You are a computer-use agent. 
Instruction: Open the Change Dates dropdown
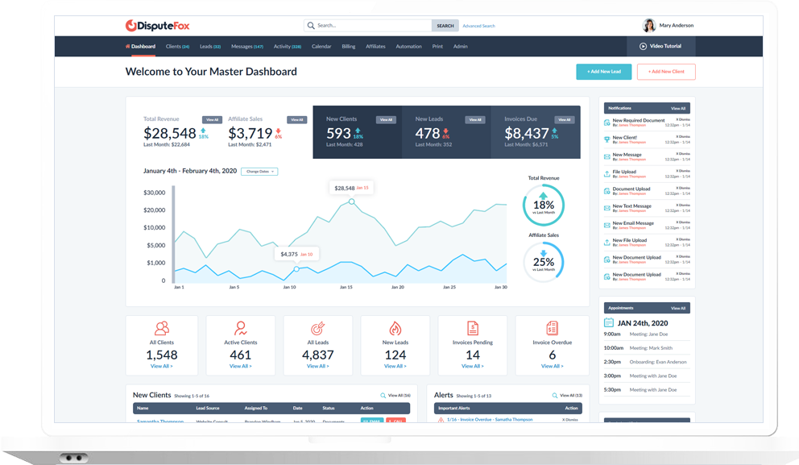[x=259, y=172]
